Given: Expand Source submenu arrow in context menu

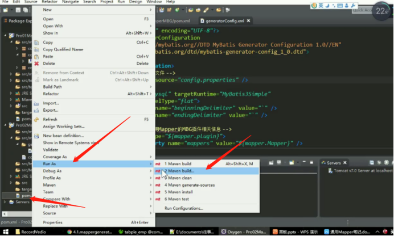Looking at the screenshot, I should (150, 213).
